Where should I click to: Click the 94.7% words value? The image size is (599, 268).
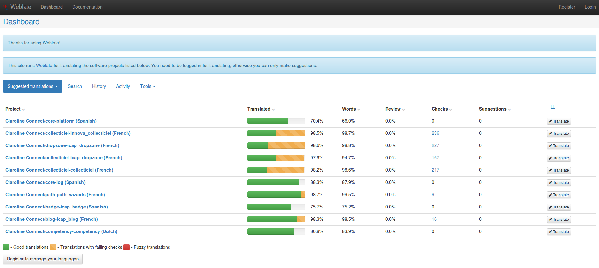click(x=348, y=158)
